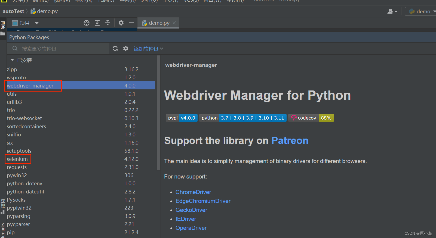Open the EdgeChromiumDriver link
436x238 pixels.
click(x=203, y=201)
